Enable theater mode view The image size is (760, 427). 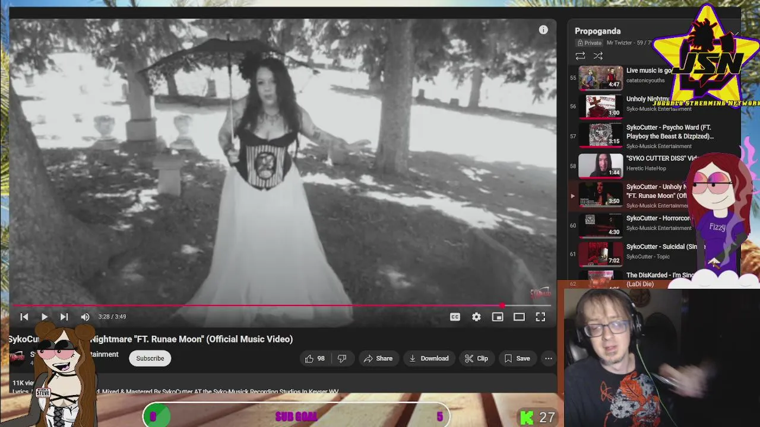coord(519,317)
